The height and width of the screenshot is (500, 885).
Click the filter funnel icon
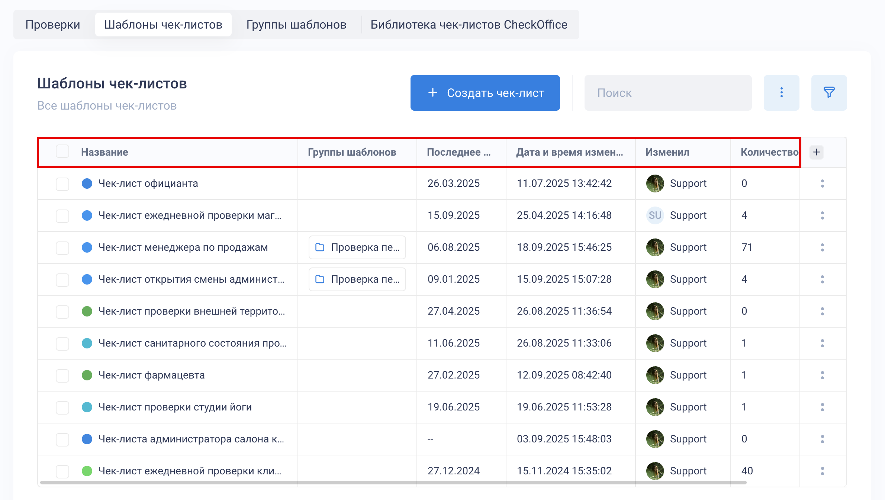tap(829, 92)
